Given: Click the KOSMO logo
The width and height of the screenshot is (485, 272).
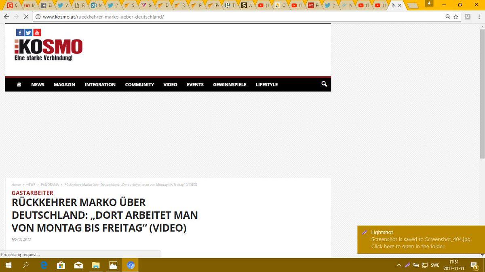Looking at the screenshot, I should click(x=48, y=50).
